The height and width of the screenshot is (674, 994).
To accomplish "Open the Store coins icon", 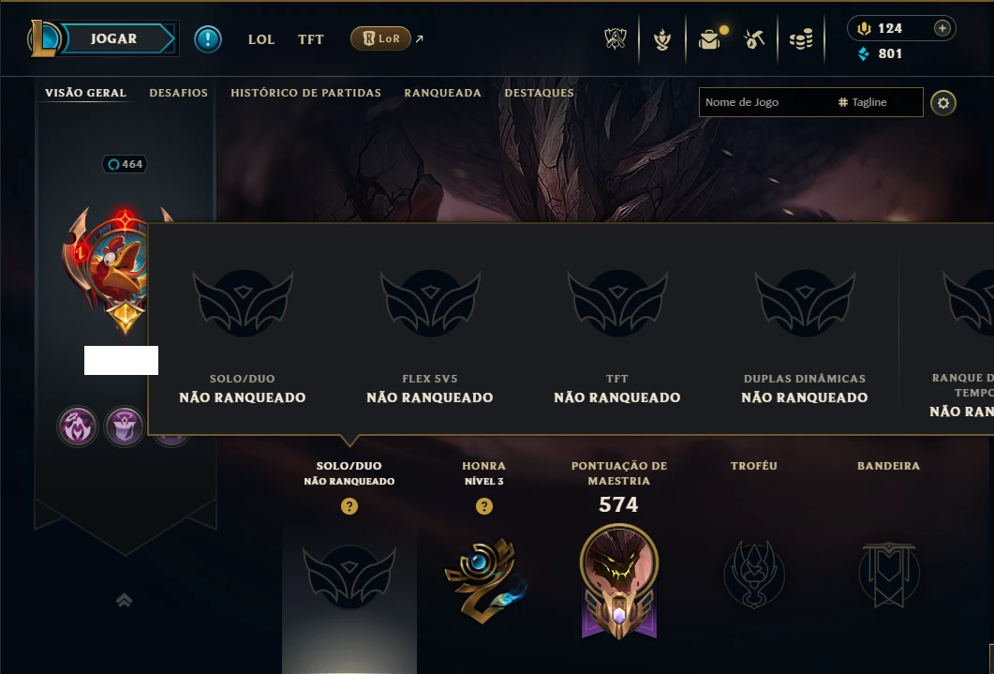I will (x=801, y=40).
